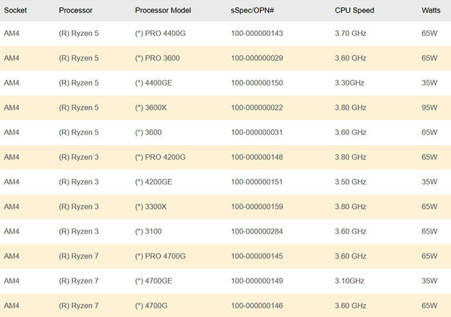Image resolution: width=451 pixels, height=317 pixels.
Task: Select the 3.10GHz CPU speed cell
Action: point(350,281)
